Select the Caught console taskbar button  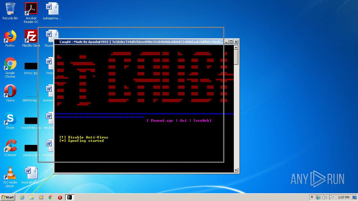(x=69, y=197)
